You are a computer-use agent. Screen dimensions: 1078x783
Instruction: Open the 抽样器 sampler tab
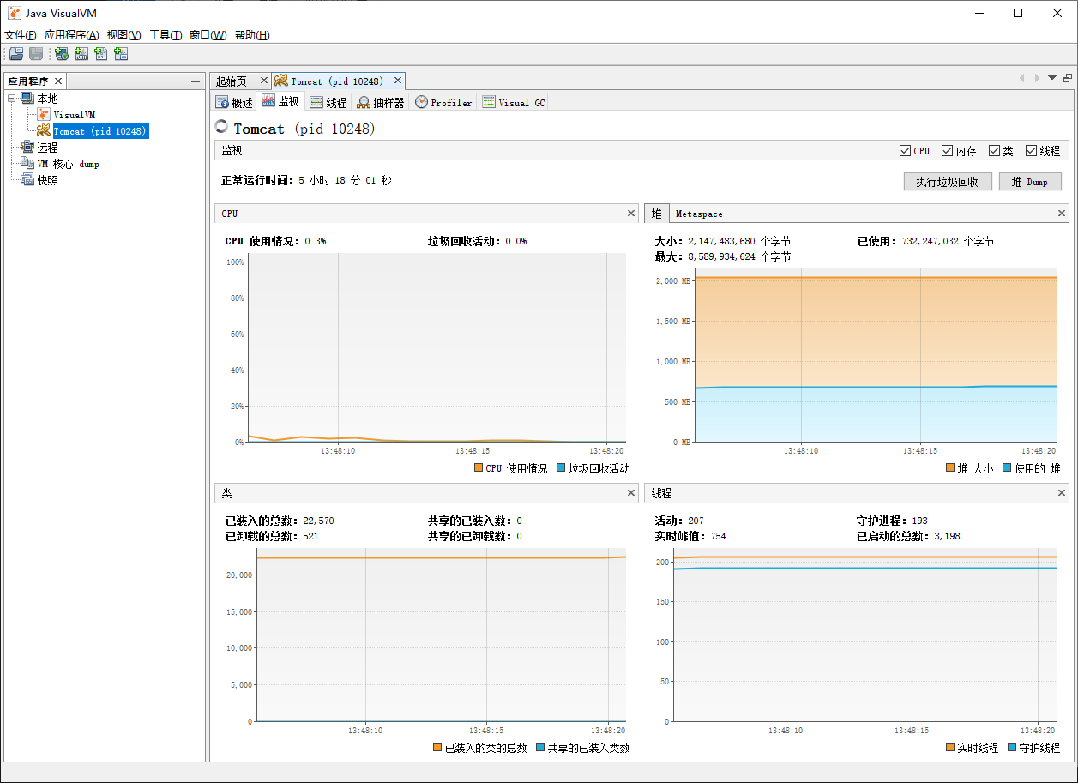coord(381,102)
